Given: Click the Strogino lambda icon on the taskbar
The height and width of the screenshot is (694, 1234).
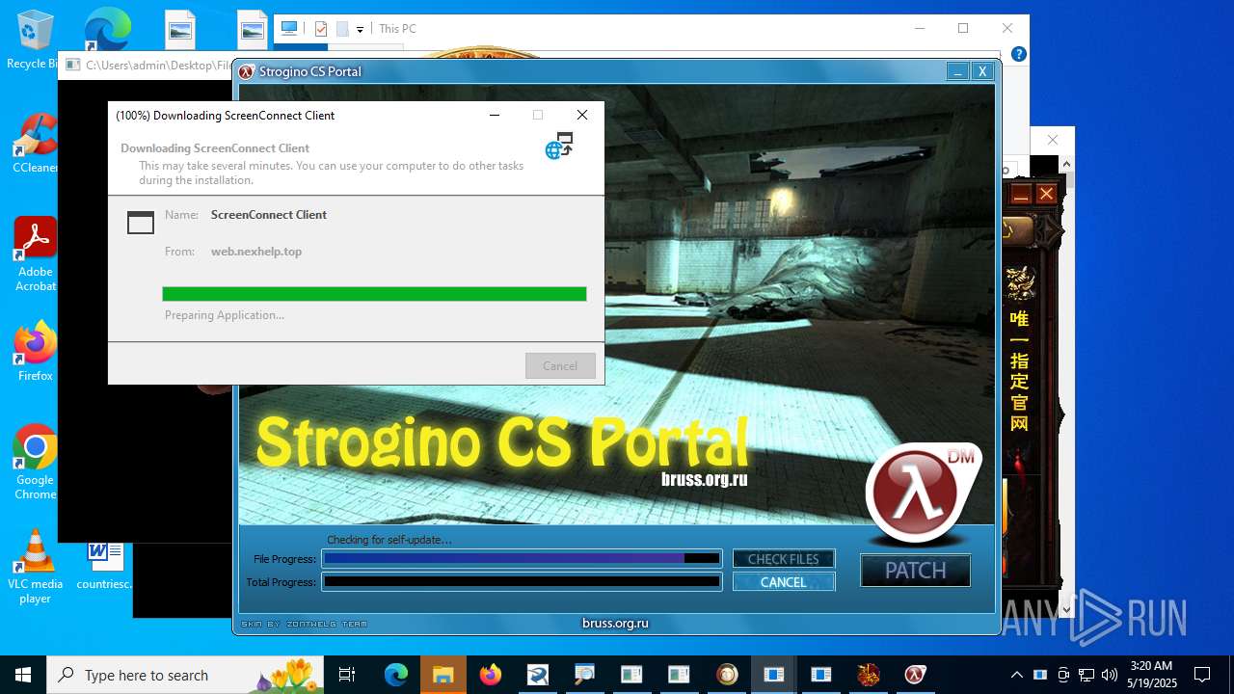Looking at the screenshot, I should (x=915, y=675).
